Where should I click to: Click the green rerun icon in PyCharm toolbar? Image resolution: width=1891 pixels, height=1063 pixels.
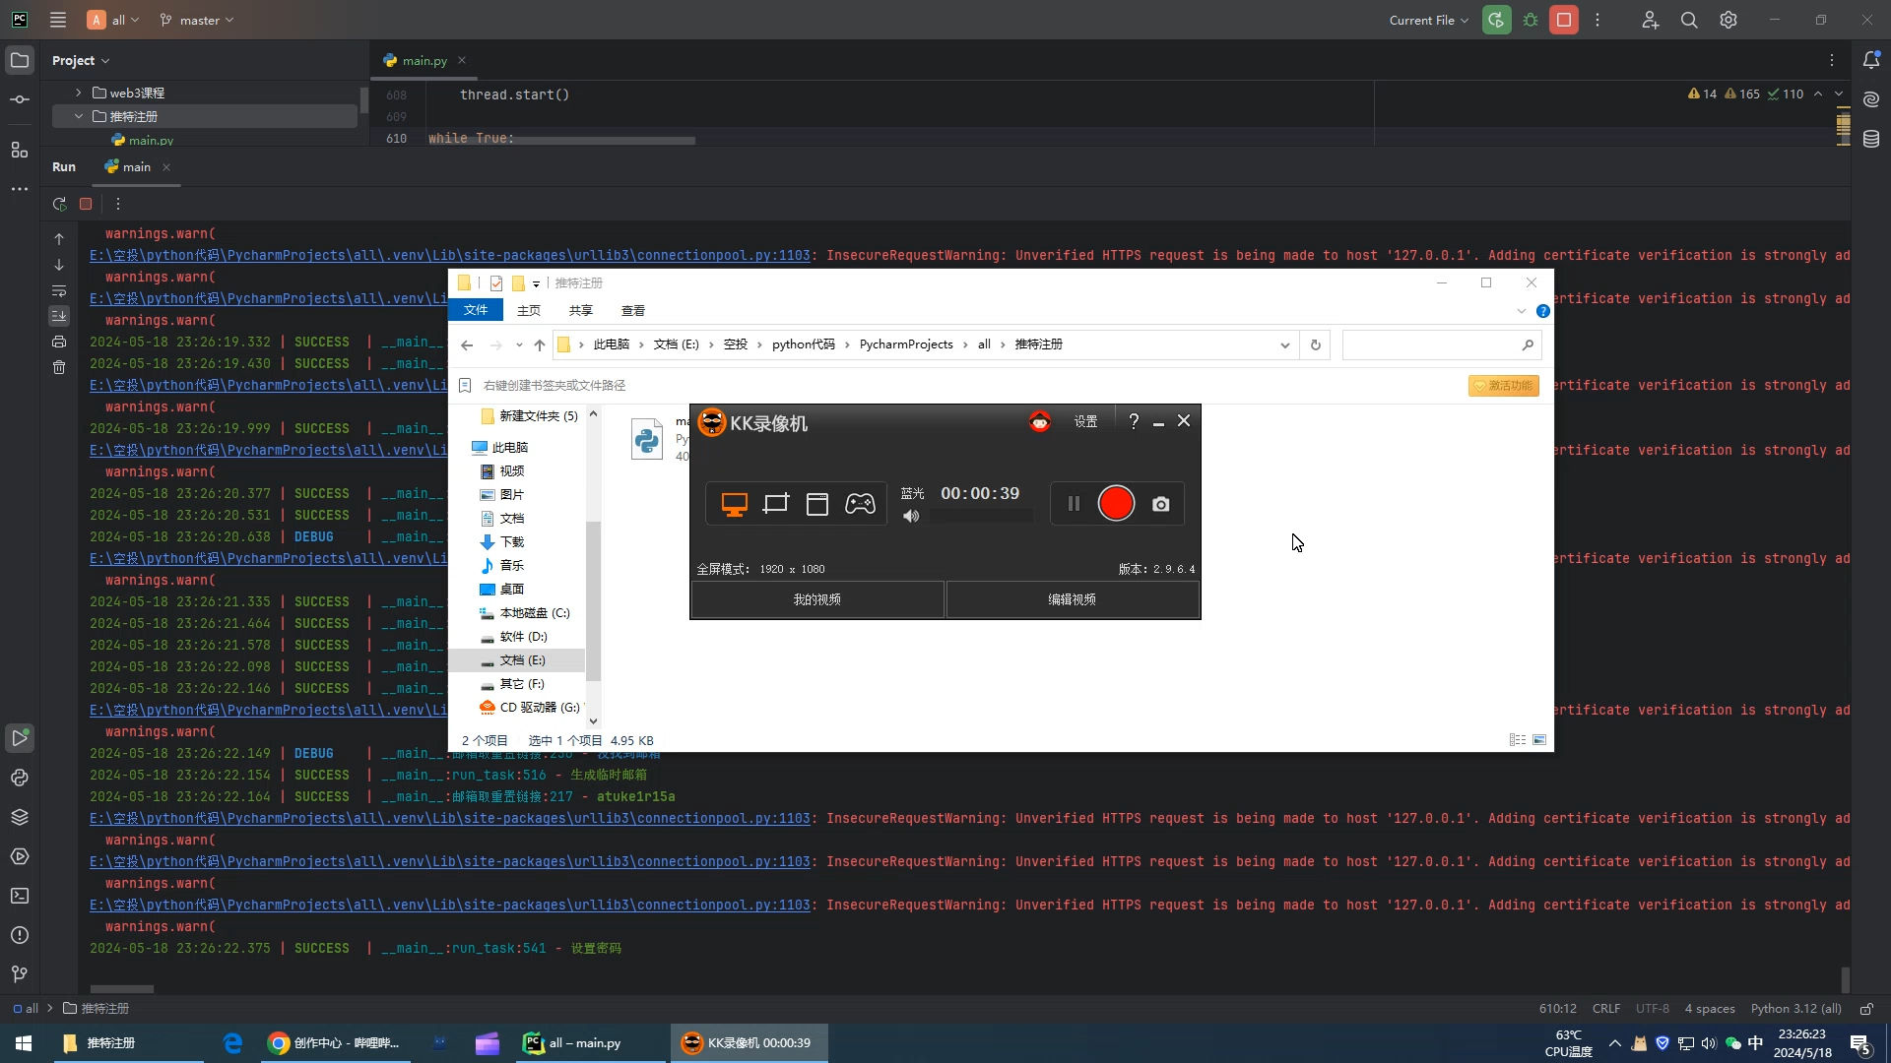tap(1496, 20)
